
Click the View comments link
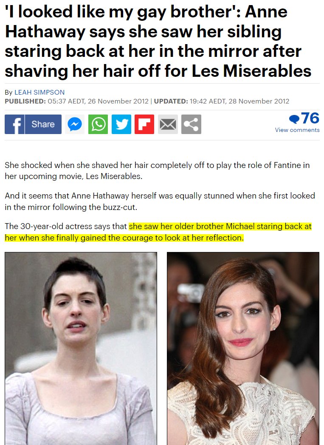(297, 130)
